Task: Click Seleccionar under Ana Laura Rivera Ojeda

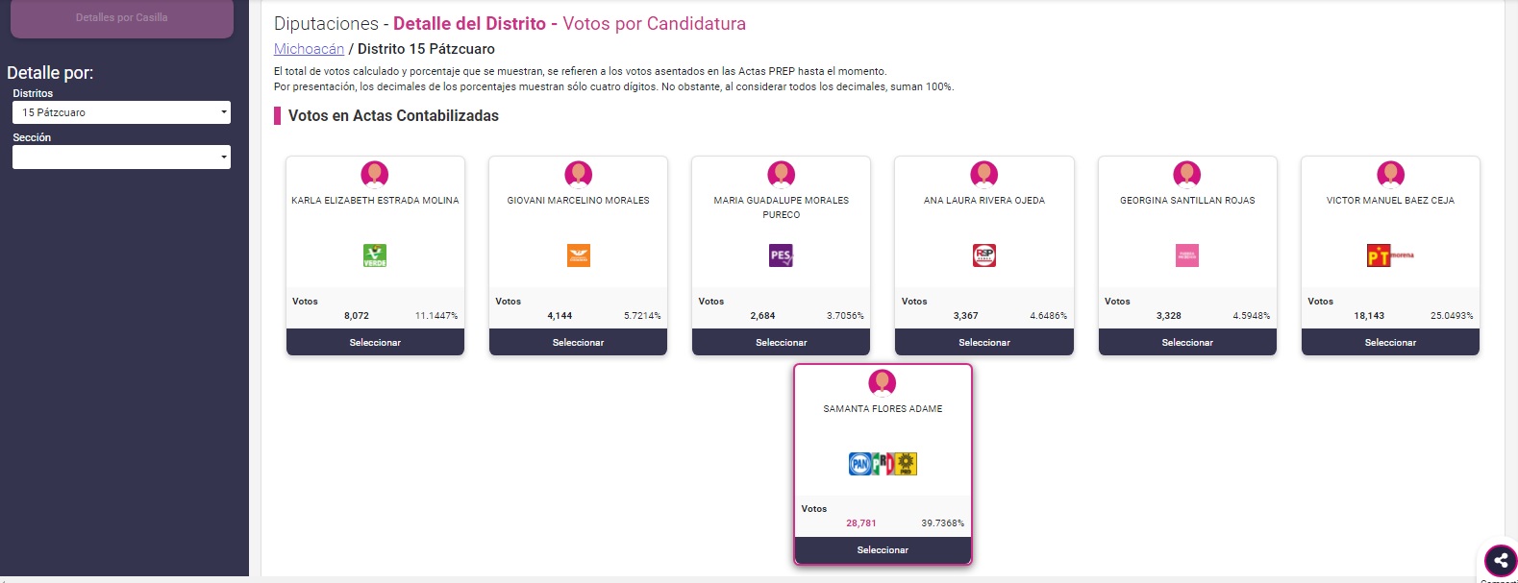Action: 984,342
